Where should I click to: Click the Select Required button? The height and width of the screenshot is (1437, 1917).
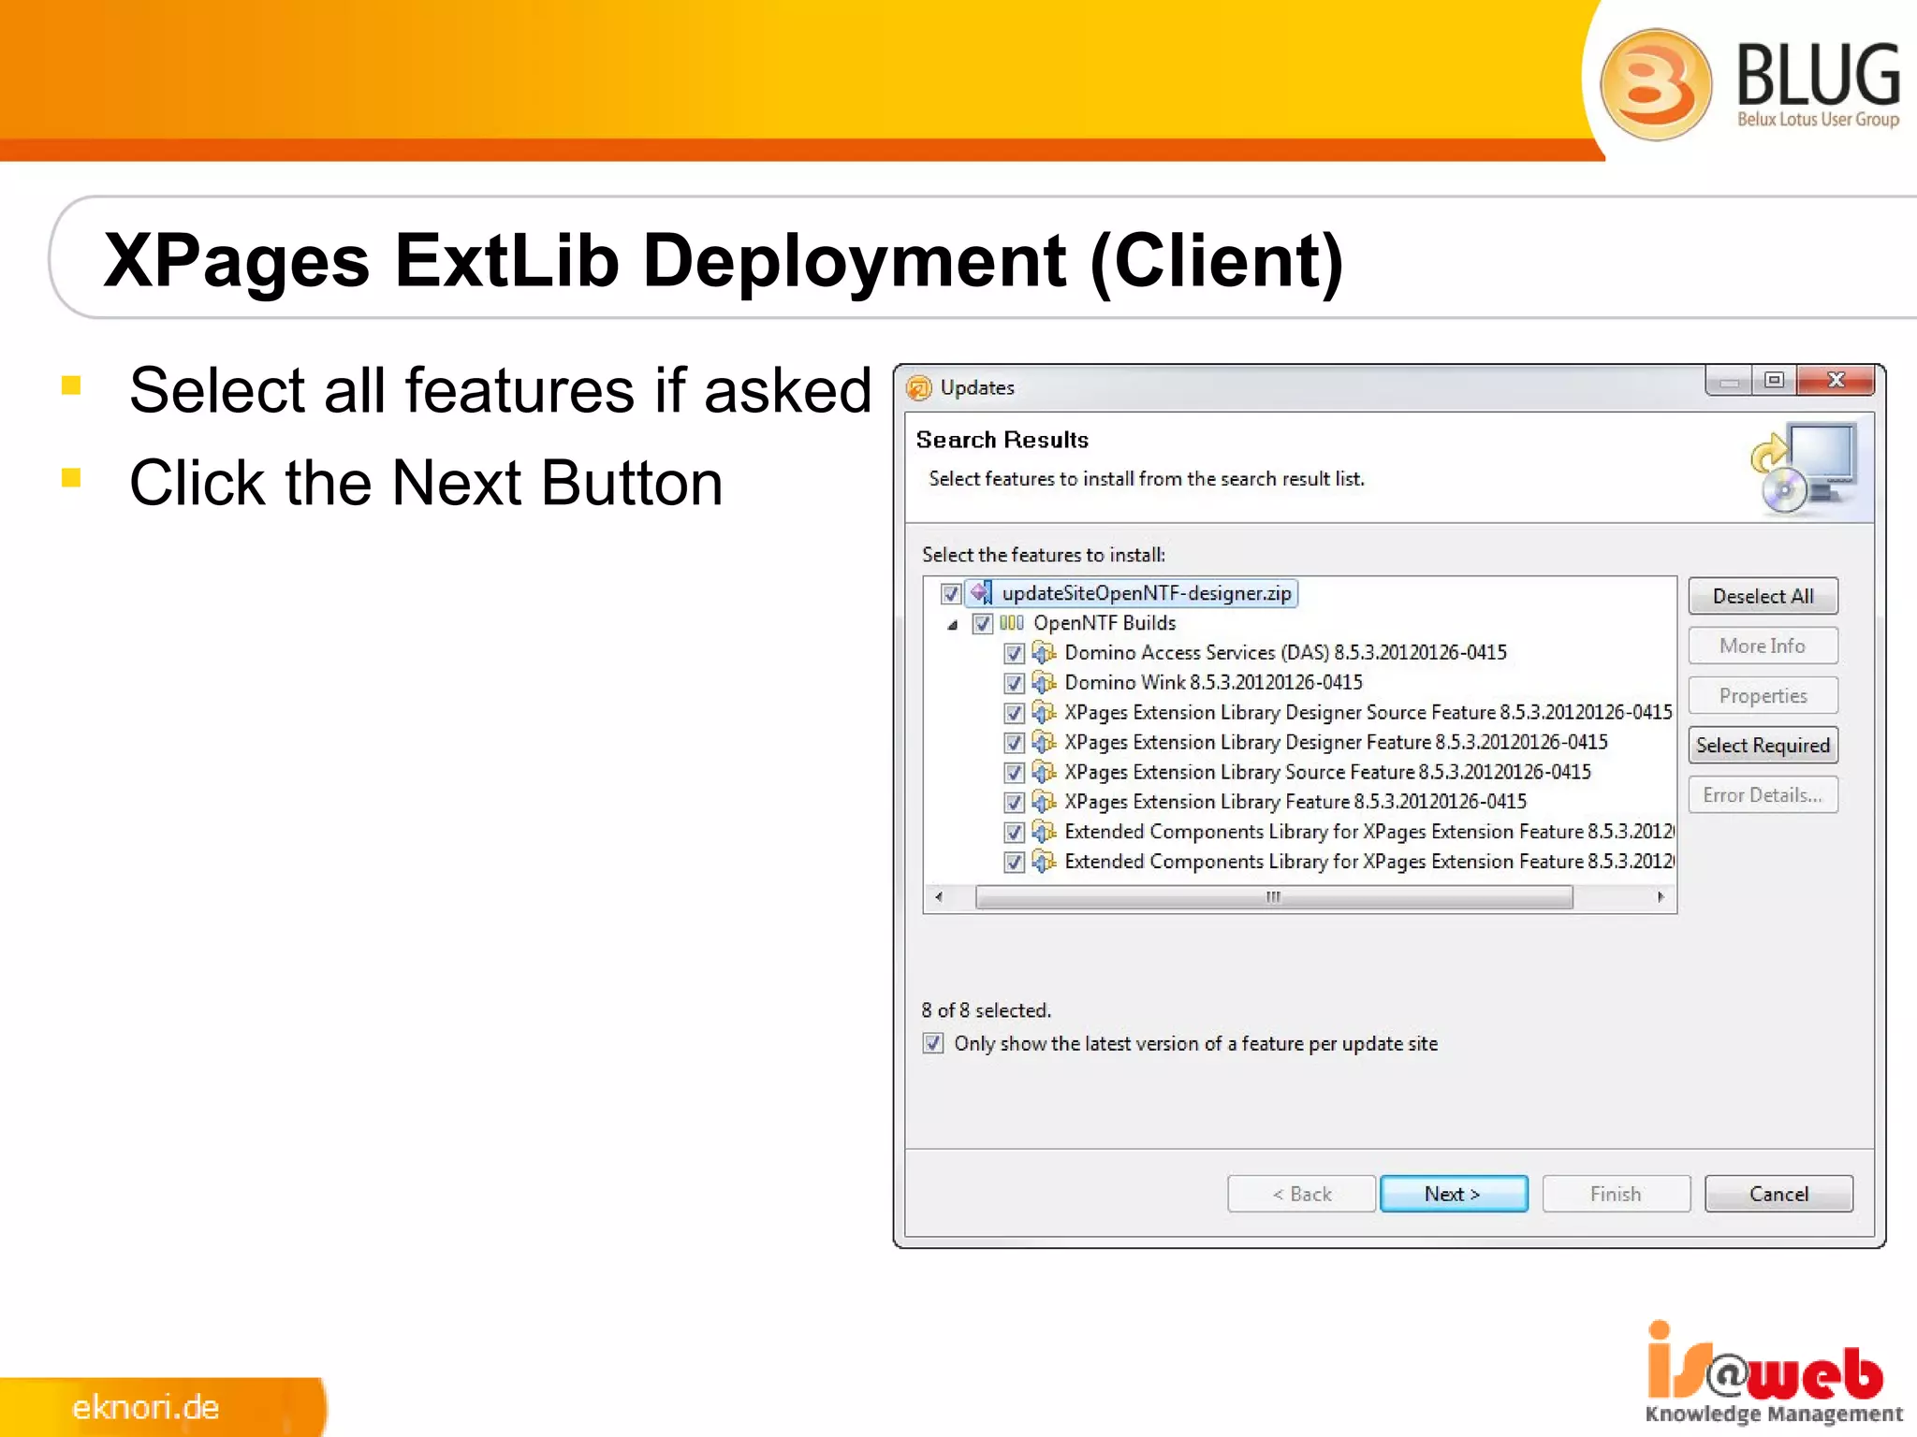1763,746
